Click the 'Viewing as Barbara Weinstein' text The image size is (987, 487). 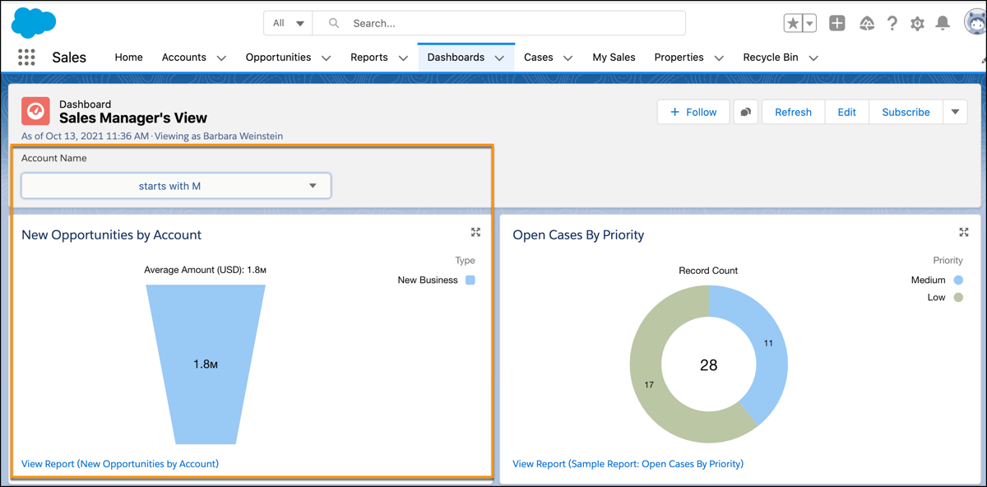220,137
